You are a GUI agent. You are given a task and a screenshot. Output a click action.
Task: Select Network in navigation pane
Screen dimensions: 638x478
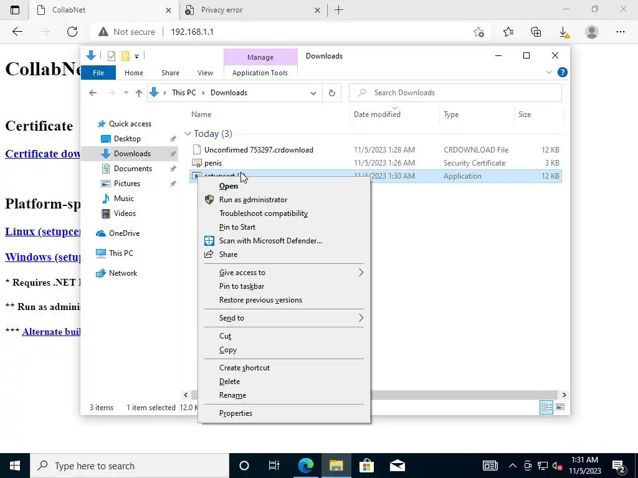(123, 273)
